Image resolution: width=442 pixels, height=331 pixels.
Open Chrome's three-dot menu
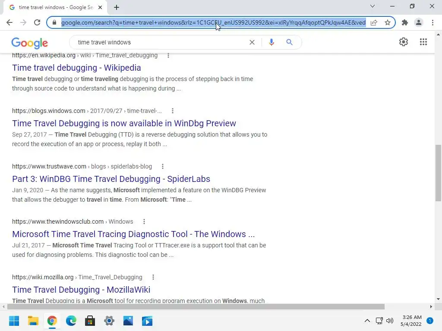click(x=433, y=22)
